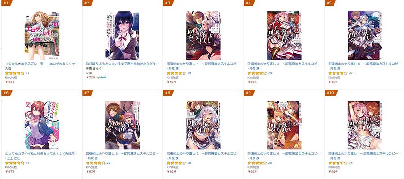
Task: Open the 71 reviews count link
Action: (x=27, y=73)
